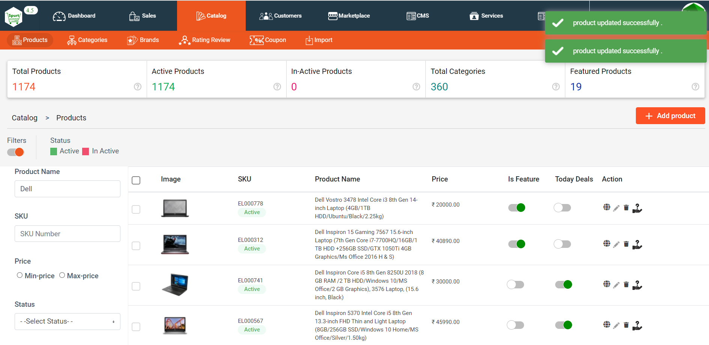Open the Customers menu
The height and width of the screenshot is (345, 709).
[280, 16]
